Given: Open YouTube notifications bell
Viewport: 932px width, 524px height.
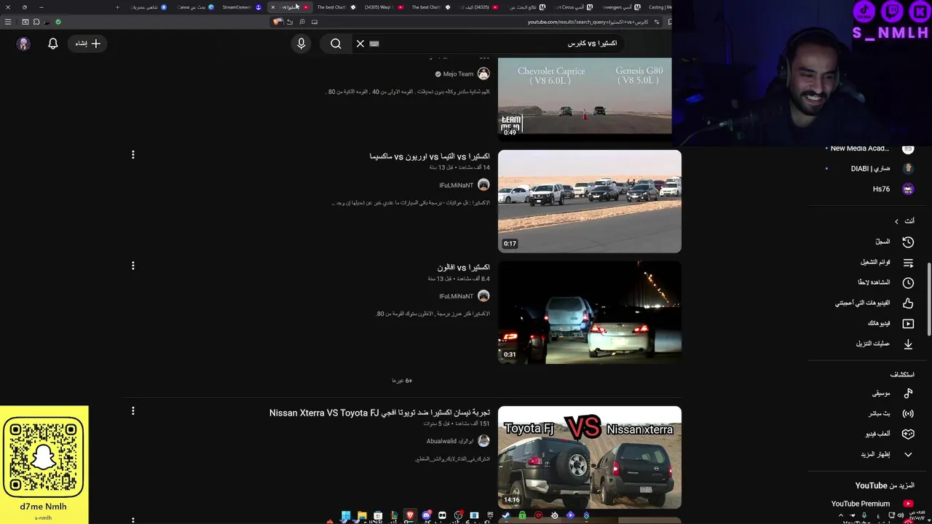Looking at the screenshot, I should point(52,44).
